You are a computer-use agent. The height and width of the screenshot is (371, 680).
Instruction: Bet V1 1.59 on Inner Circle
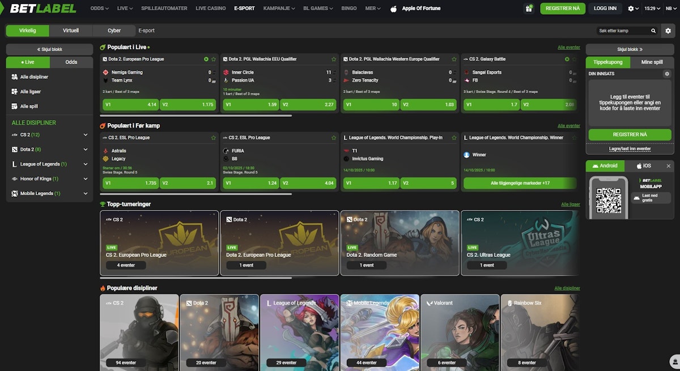250,104
